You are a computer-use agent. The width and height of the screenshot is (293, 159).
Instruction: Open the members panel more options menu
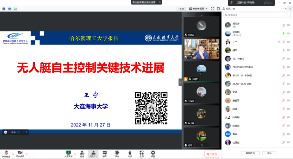point(283,8)
